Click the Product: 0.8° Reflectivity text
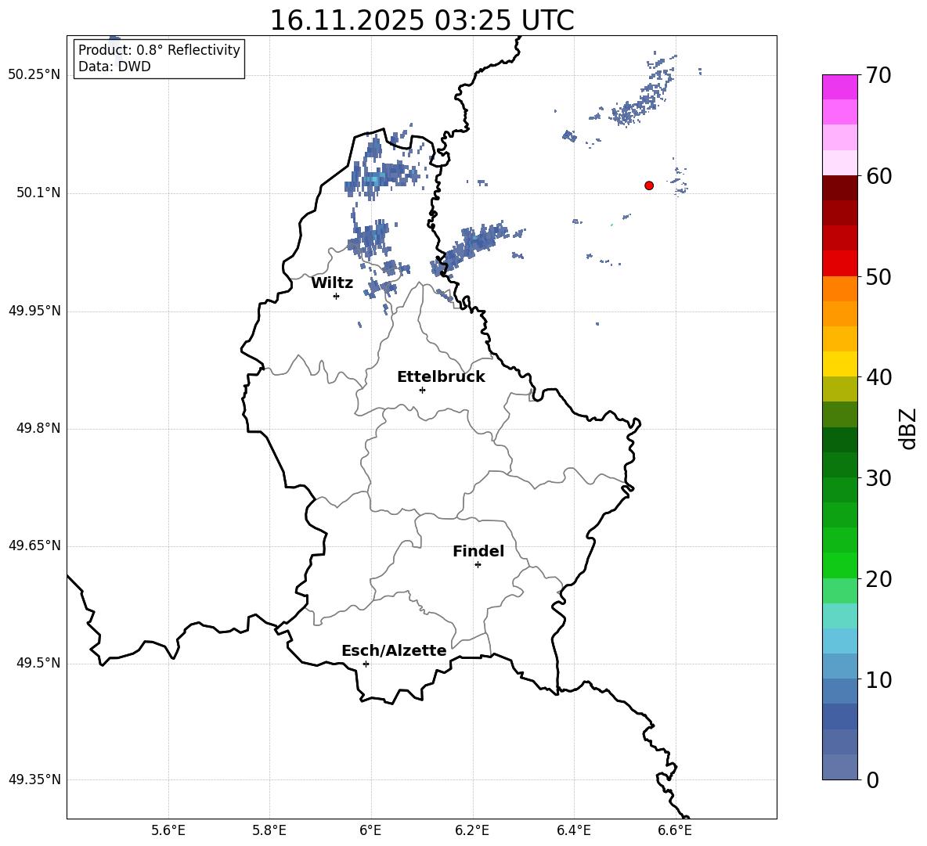The width and height of the screenshot is (927, 846). click(x=159, y=49)
